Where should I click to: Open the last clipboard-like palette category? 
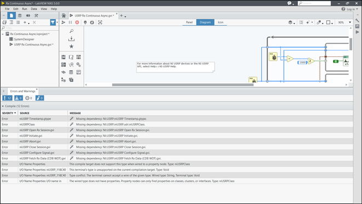(71, 80)
